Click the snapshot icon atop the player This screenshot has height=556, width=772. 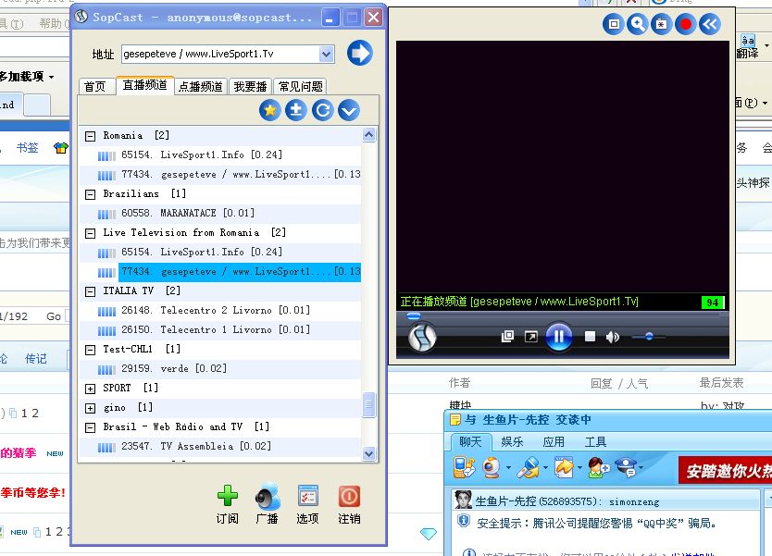pos(661,24)
